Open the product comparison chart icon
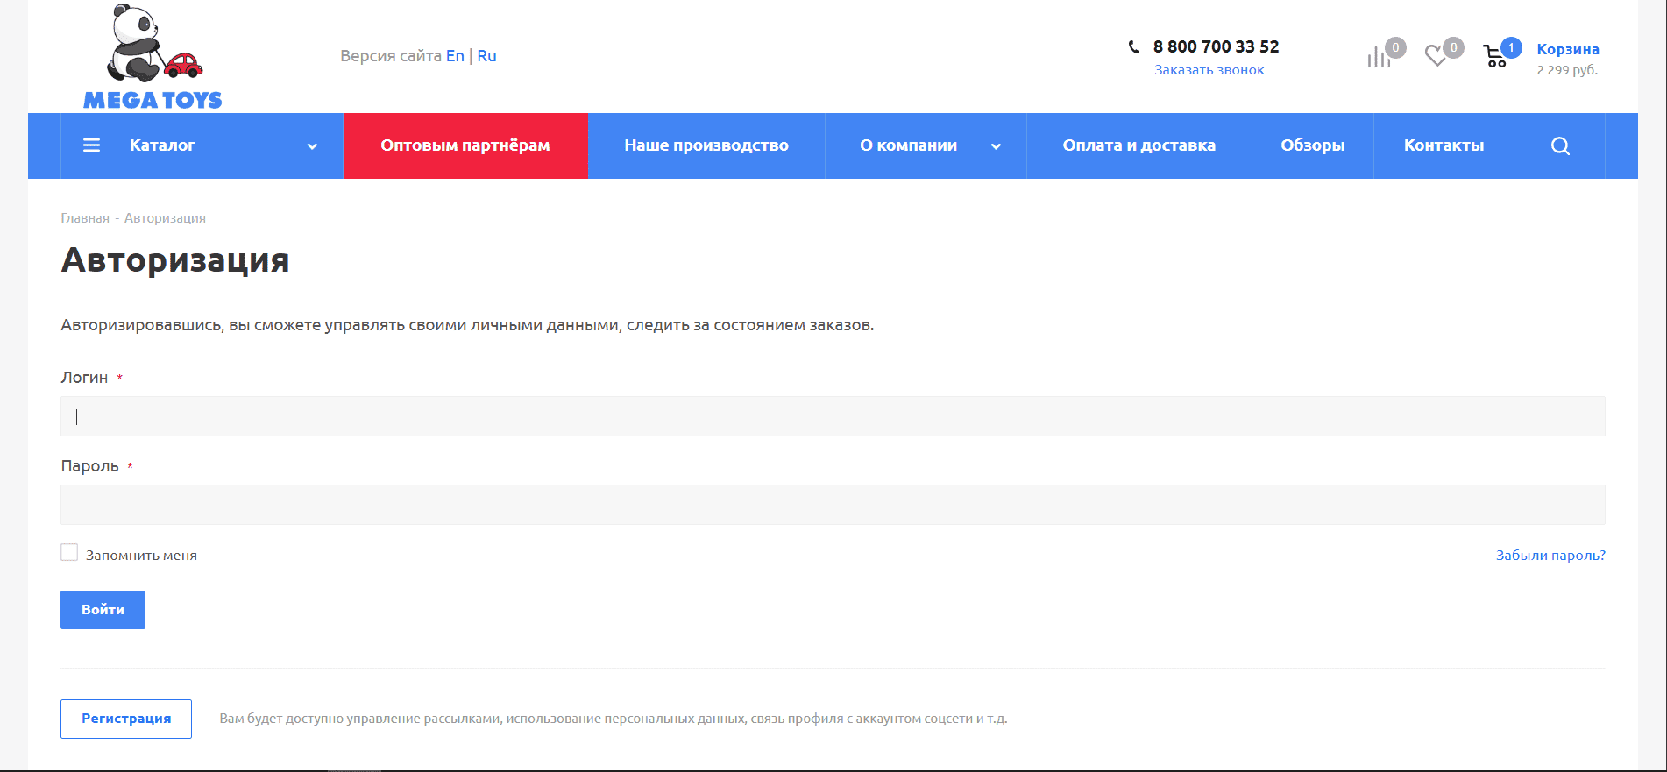The width and height of the screenshot is (1667, 772). (1379, 57)
